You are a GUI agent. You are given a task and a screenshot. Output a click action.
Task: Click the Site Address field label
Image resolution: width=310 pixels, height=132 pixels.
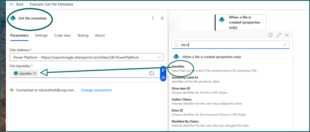(19, 50)
